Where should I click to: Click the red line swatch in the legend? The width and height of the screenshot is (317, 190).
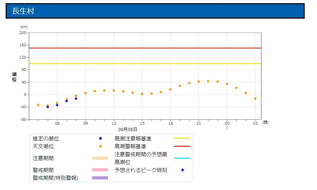tap(182, 146)
